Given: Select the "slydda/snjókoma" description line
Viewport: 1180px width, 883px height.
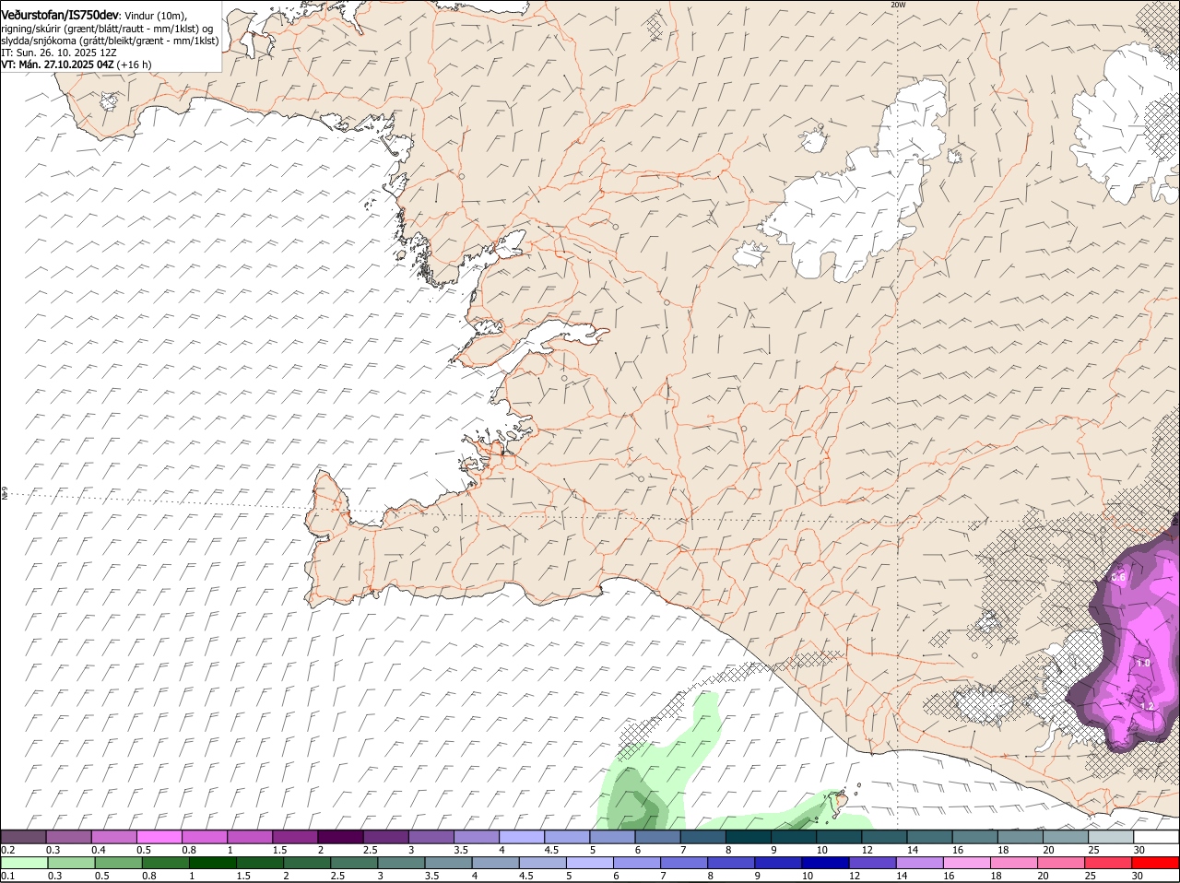Looking at the screenshot, I should click(110, 41).
